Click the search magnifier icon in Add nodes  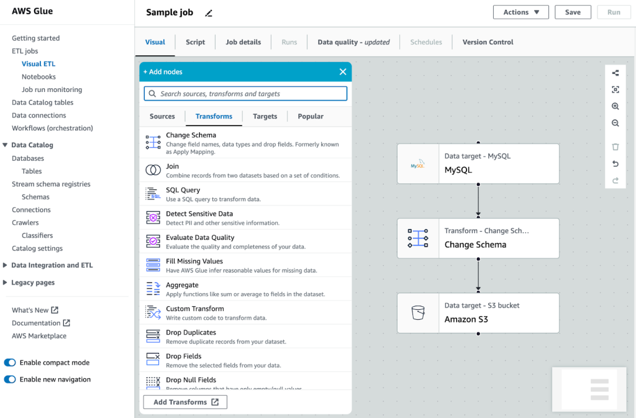[152, 94]
